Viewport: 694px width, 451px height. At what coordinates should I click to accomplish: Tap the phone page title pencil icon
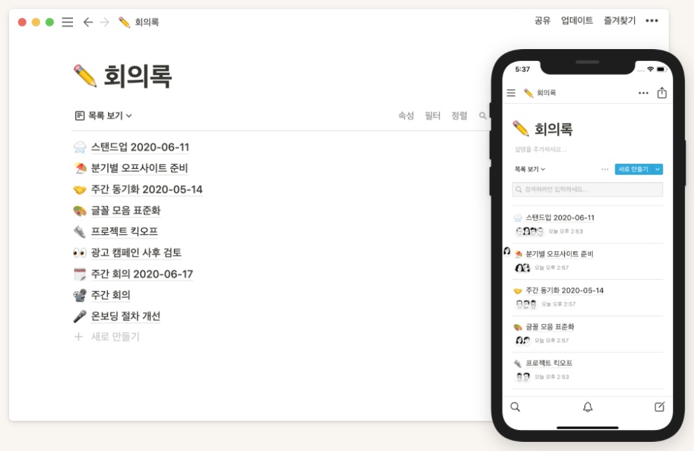click(x=521, y=129)
